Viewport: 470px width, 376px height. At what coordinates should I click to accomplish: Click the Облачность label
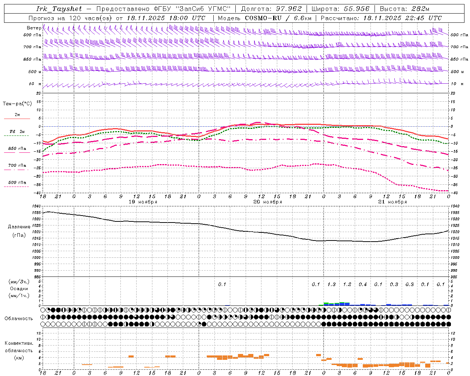[19, 319]
